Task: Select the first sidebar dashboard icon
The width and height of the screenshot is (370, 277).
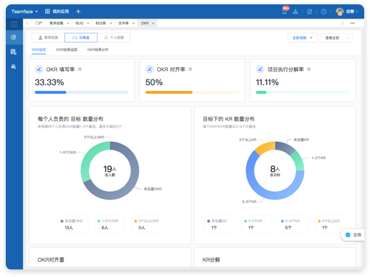Action: [14, 37]
